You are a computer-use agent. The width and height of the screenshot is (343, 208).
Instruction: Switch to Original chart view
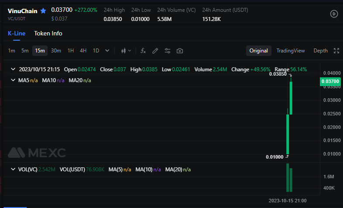(259, 51)
